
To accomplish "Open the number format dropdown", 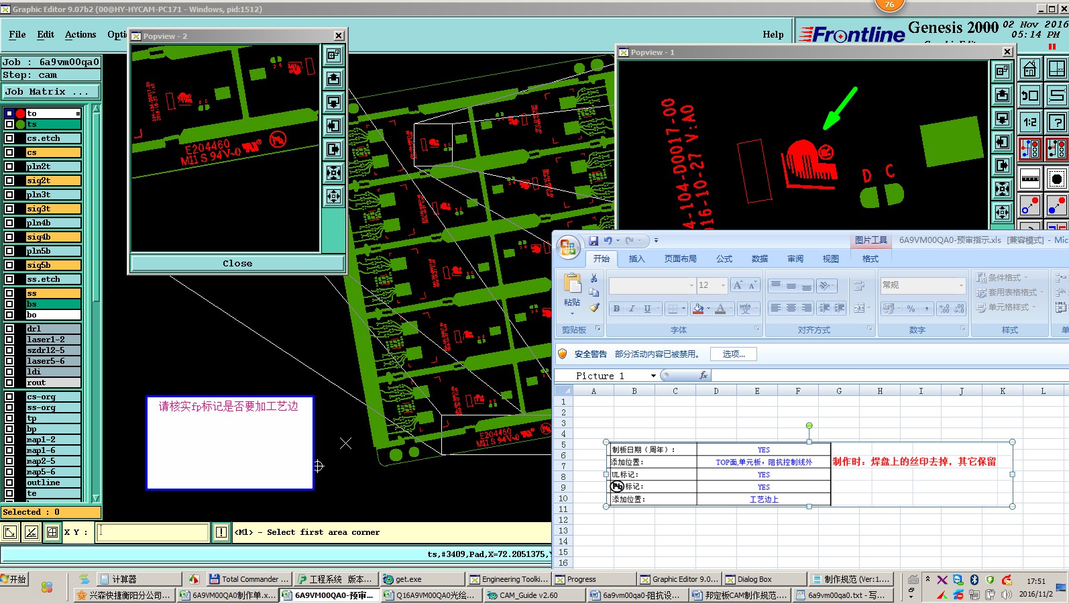I will 960,285.
